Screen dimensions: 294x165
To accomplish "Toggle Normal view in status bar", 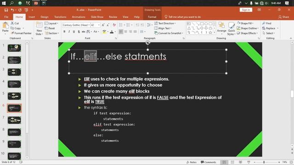I will point(224,162).
